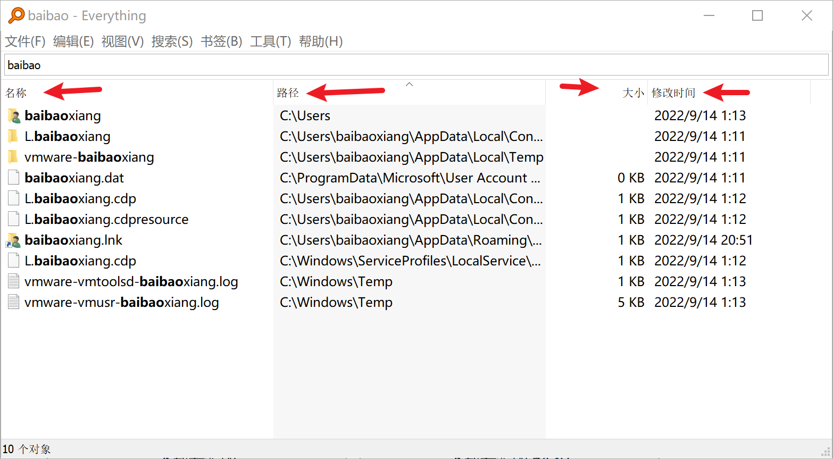The image size is (833, 459).
Task: Click the C:\Windows\ServiceProfiles\LocalService path
Action: coord(410,261)
